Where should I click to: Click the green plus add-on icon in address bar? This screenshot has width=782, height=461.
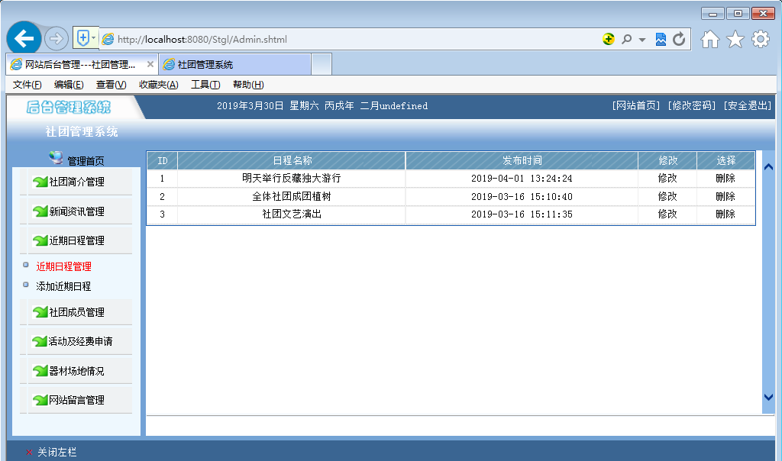coord(608,39)
